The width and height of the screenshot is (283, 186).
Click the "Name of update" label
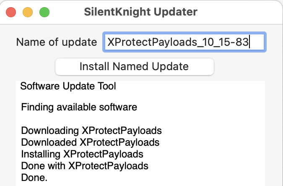pos(56,42)
